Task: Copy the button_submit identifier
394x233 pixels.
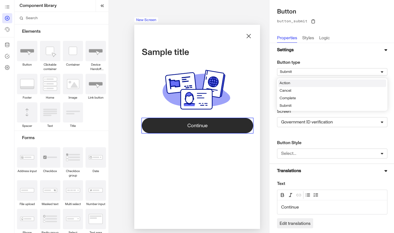Action: (313, 21)
